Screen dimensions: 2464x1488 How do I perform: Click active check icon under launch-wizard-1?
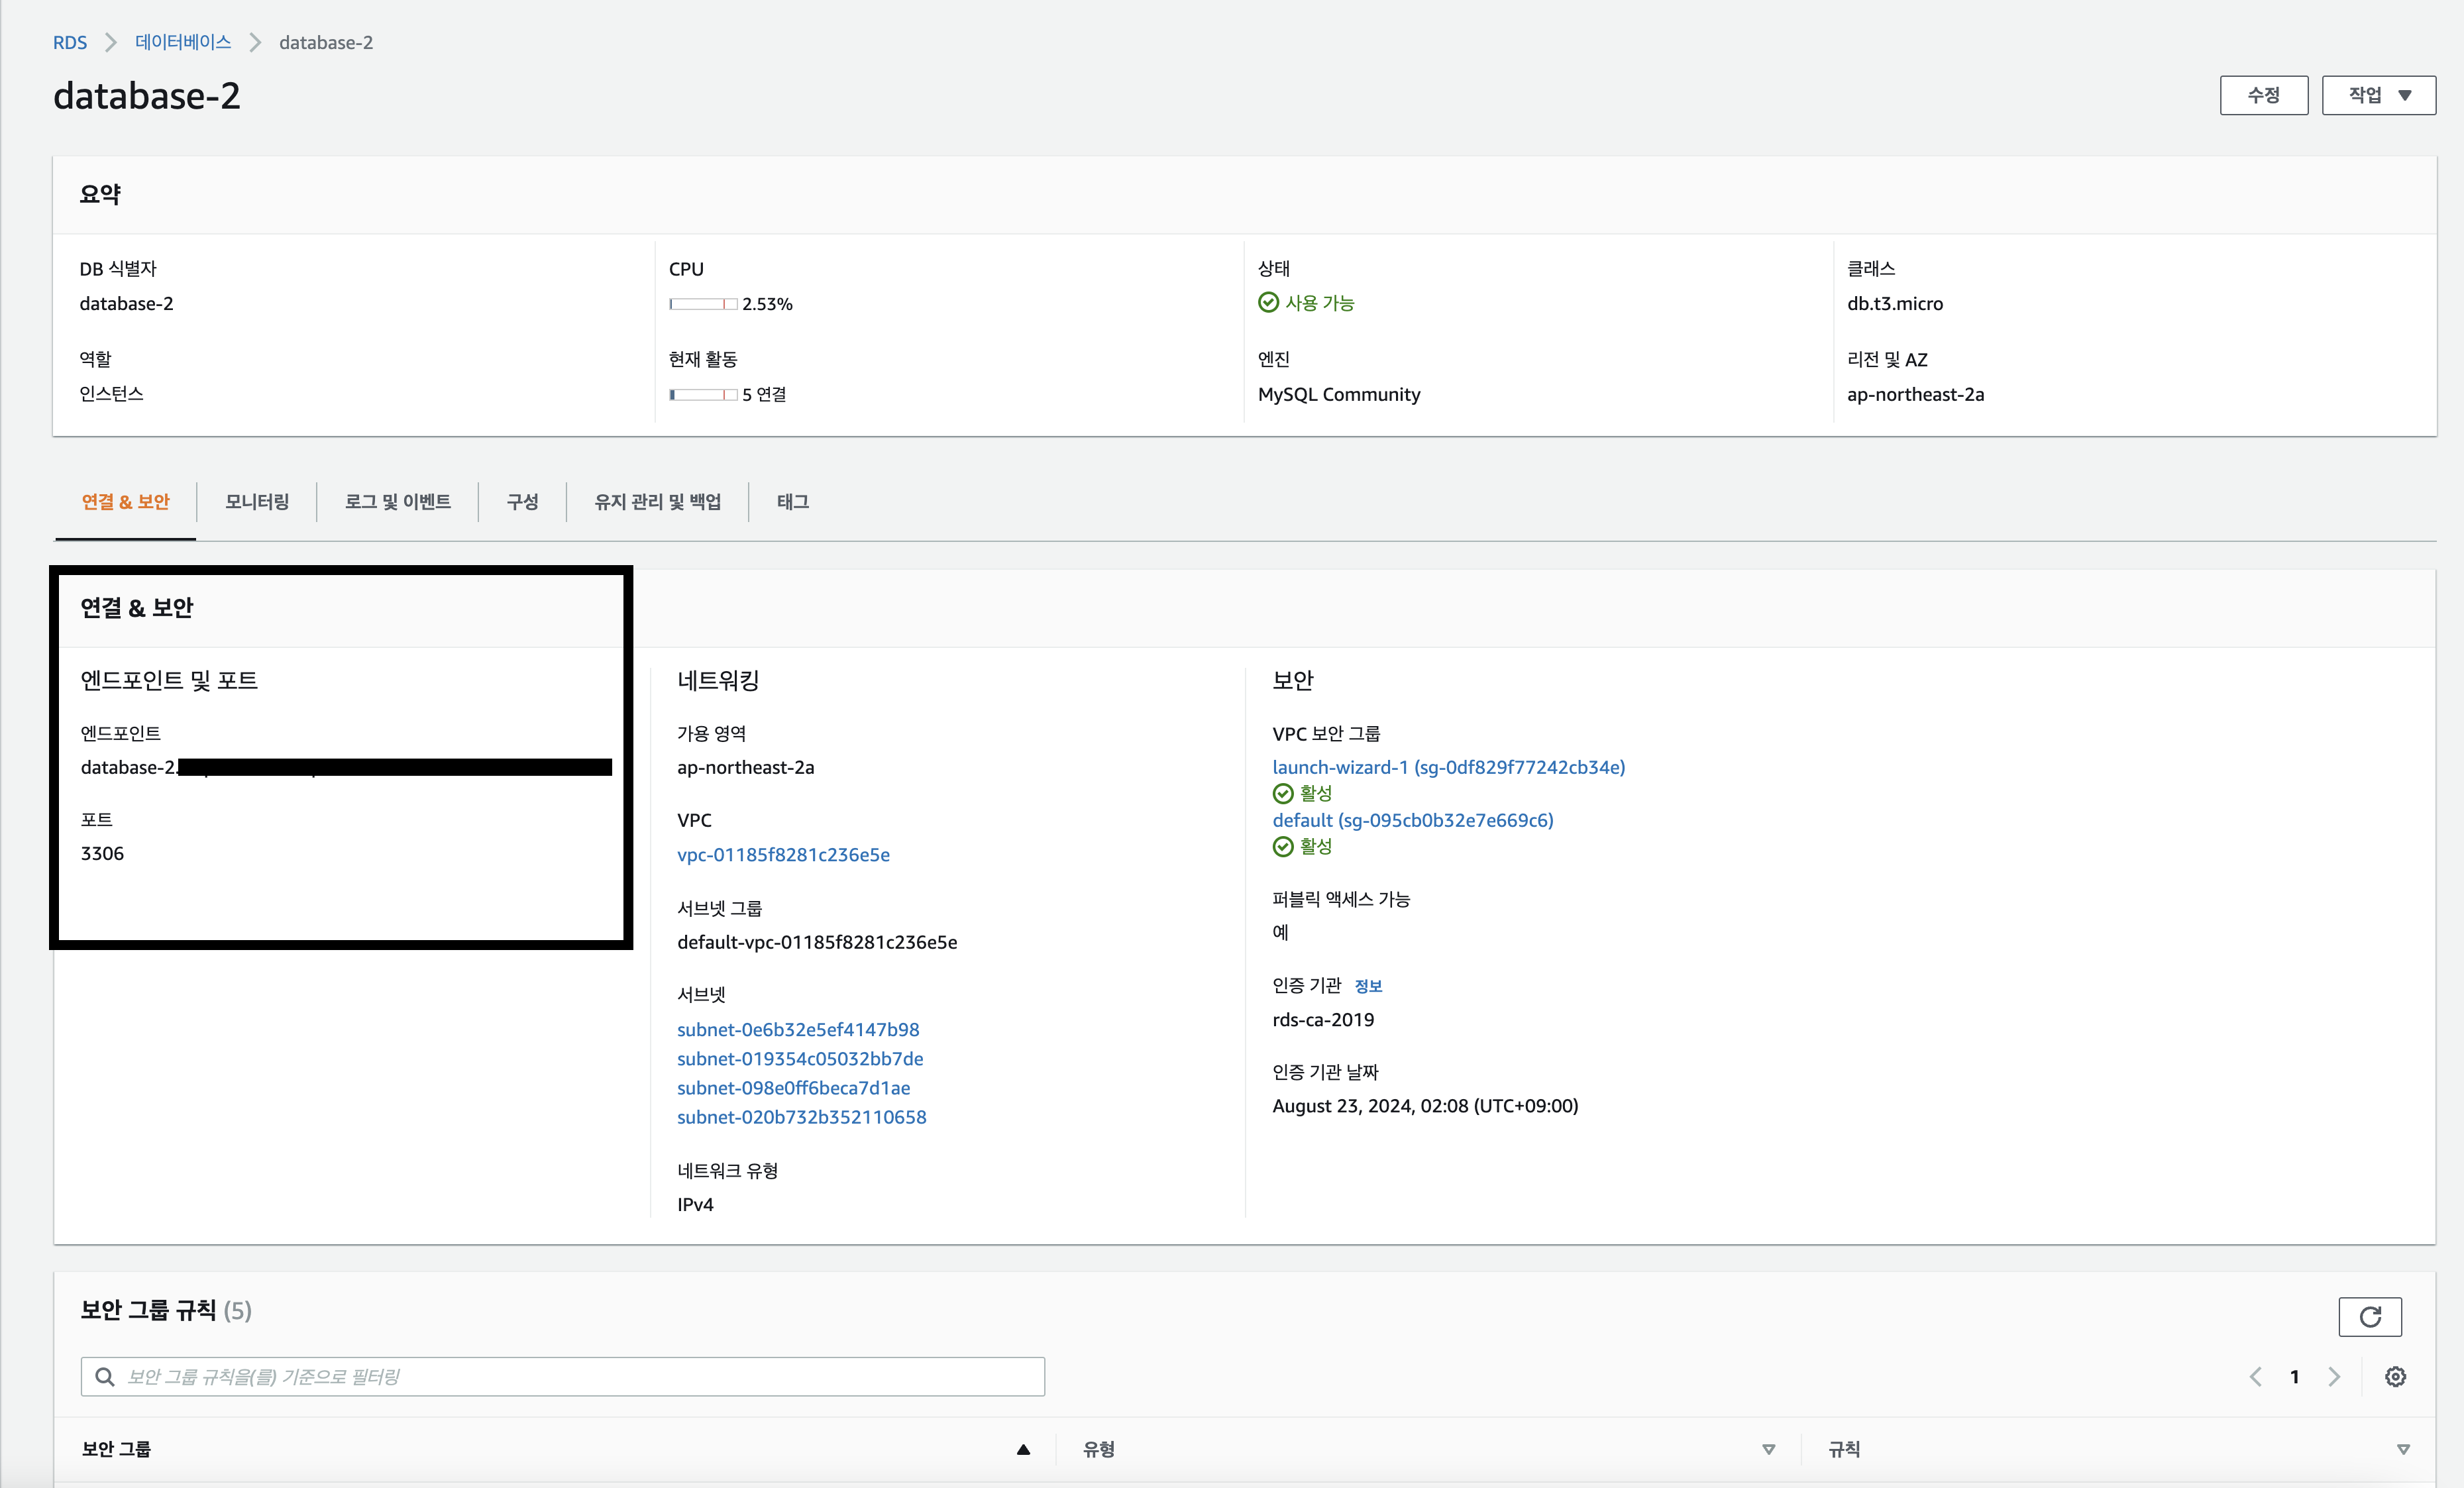pos(1283,794)
